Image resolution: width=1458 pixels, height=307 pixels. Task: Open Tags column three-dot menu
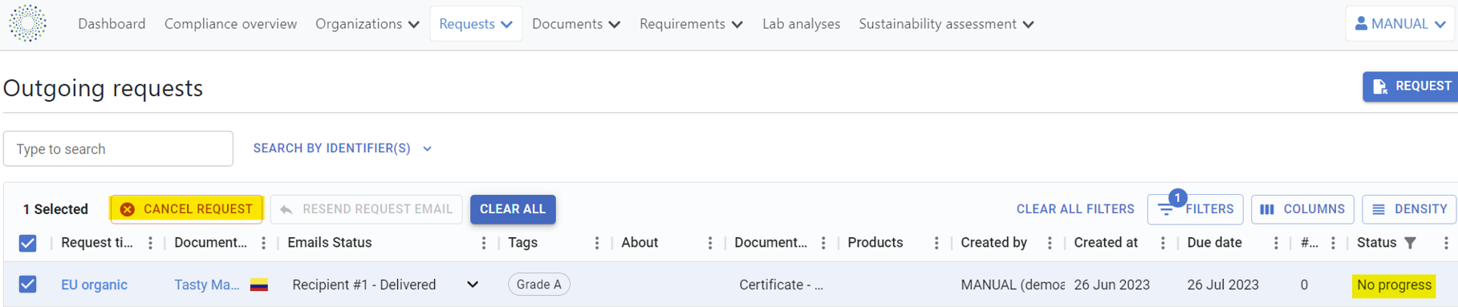(596, 243)
